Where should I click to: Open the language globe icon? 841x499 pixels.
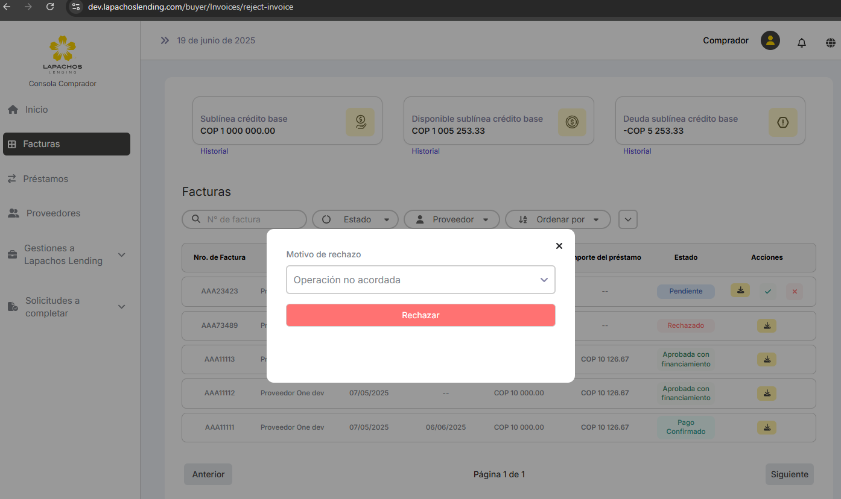coord(830,42)
